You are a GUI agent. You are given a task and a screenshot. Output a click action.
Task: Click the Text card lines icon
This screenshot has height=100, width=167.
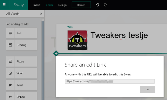pos(10,33)
